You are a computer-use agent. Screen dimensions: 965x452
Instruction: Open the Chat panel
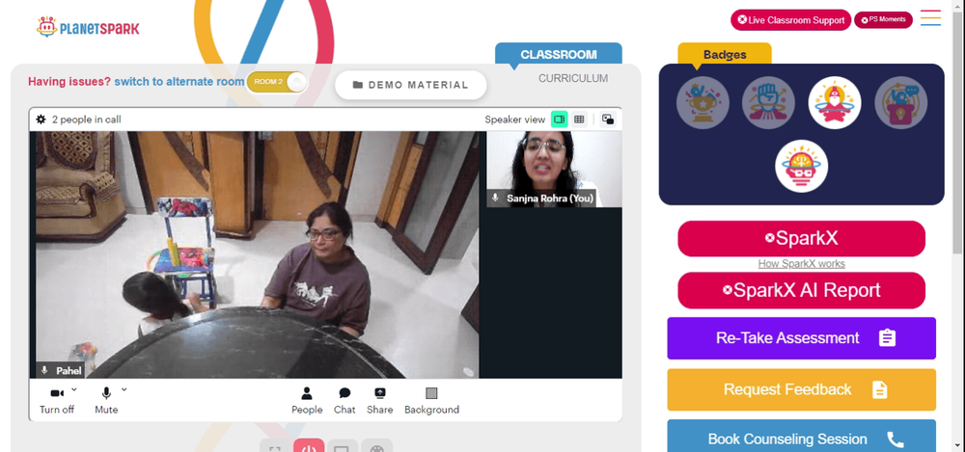tap(345, 400)
